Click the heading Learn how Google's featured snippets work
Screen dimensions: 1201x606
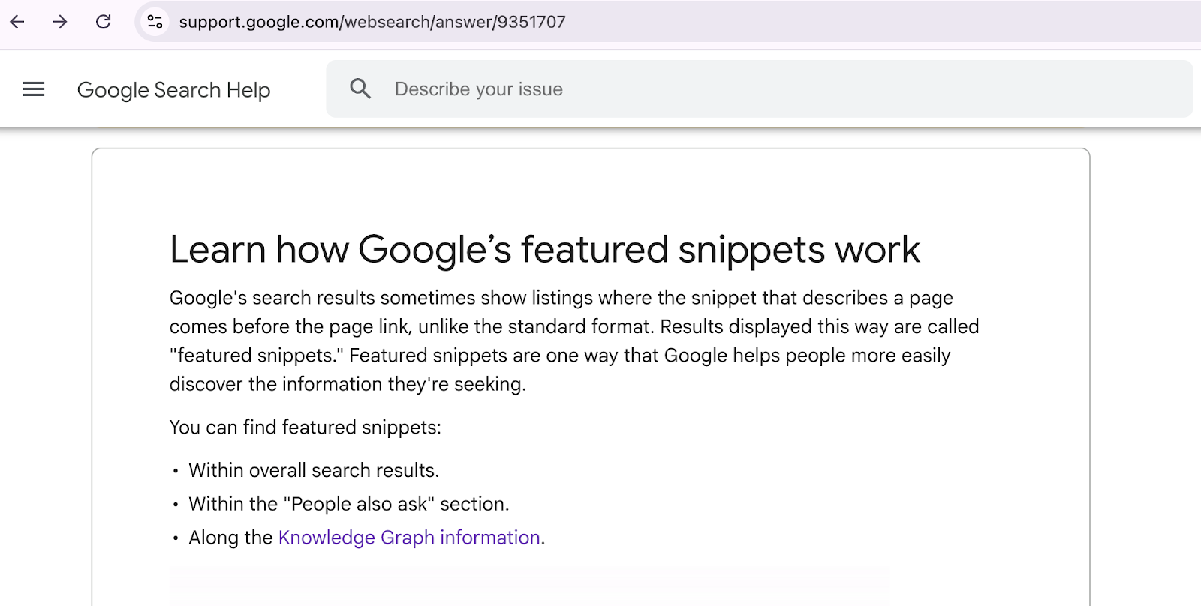(545, 249)
